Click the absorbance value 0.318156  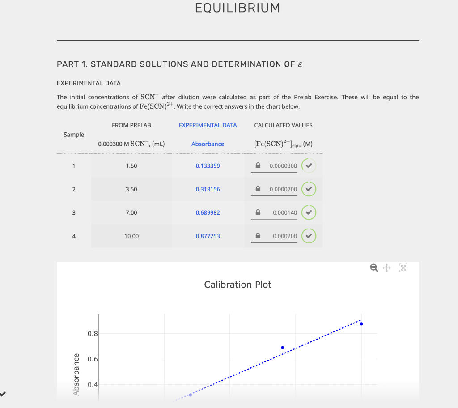(x=208, y=189)
